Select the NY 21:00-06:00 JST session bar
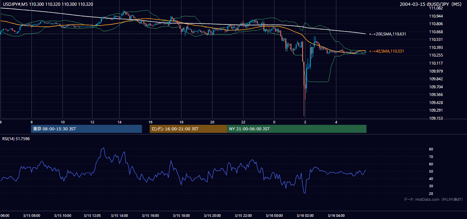The width and height of the screenshot is (467, 219). coord(297,129)
